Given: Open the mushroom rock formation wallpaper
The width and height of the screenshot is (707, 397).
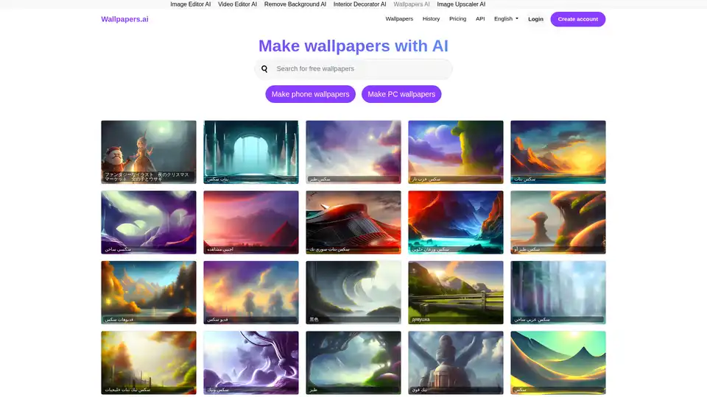Looking at the screenshot, I should [557, 222].
